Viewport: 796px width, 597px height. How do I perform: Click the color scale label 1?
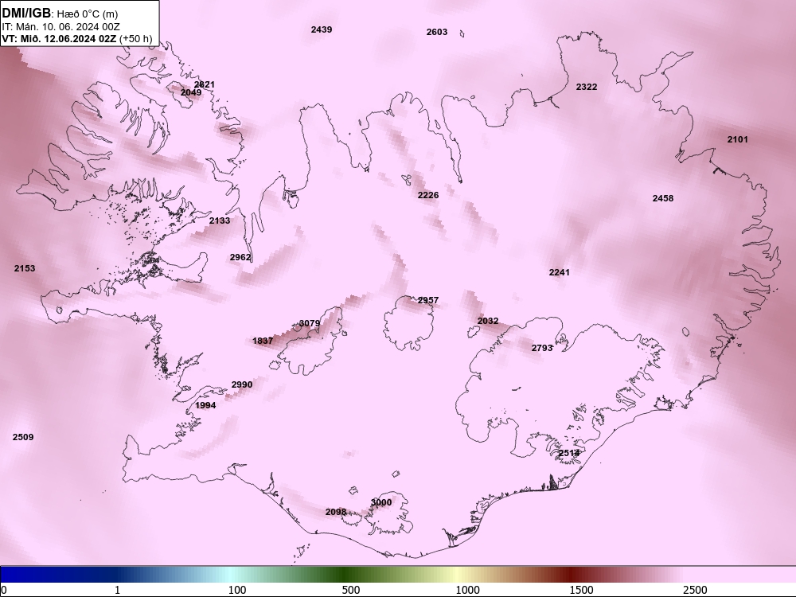(117, 590)
